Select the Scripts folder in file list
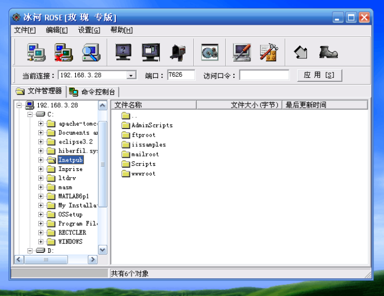384x296 pixels. tap(139, 164)
